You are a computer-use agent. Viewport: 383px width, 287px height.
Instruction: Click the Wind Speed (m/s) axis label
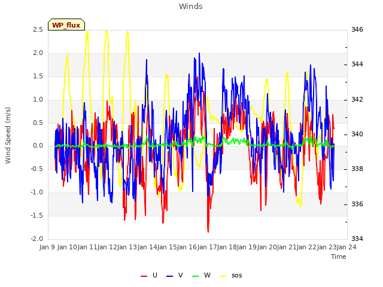8,135
